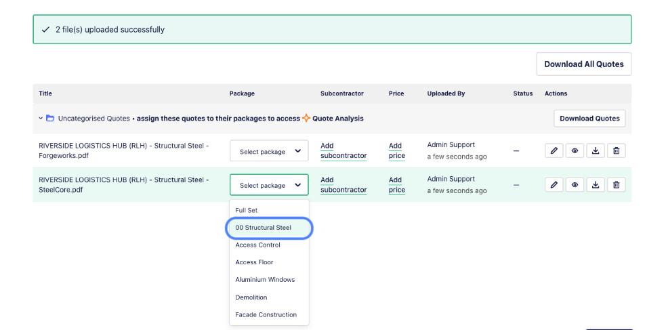Click Add subcontractor link for Forgeworks quote
The image size is (645, 330).
[x=344, y=150]
